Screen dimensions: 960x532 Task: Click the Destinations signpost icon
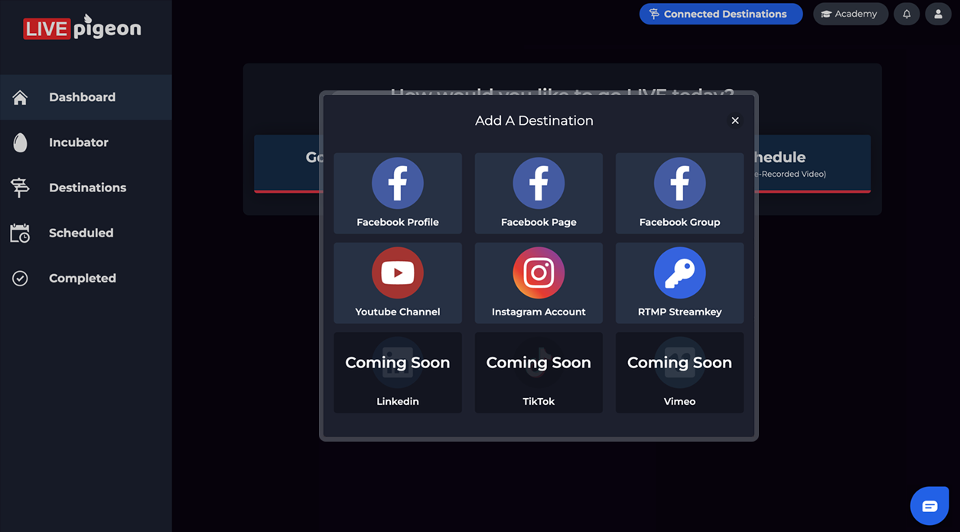coord(20,188)
